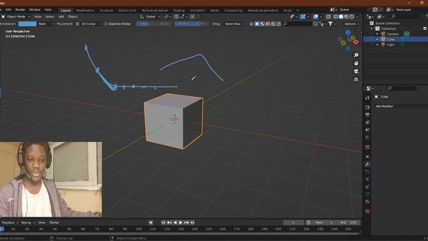Open the Object properties tab

pos(367,157)
